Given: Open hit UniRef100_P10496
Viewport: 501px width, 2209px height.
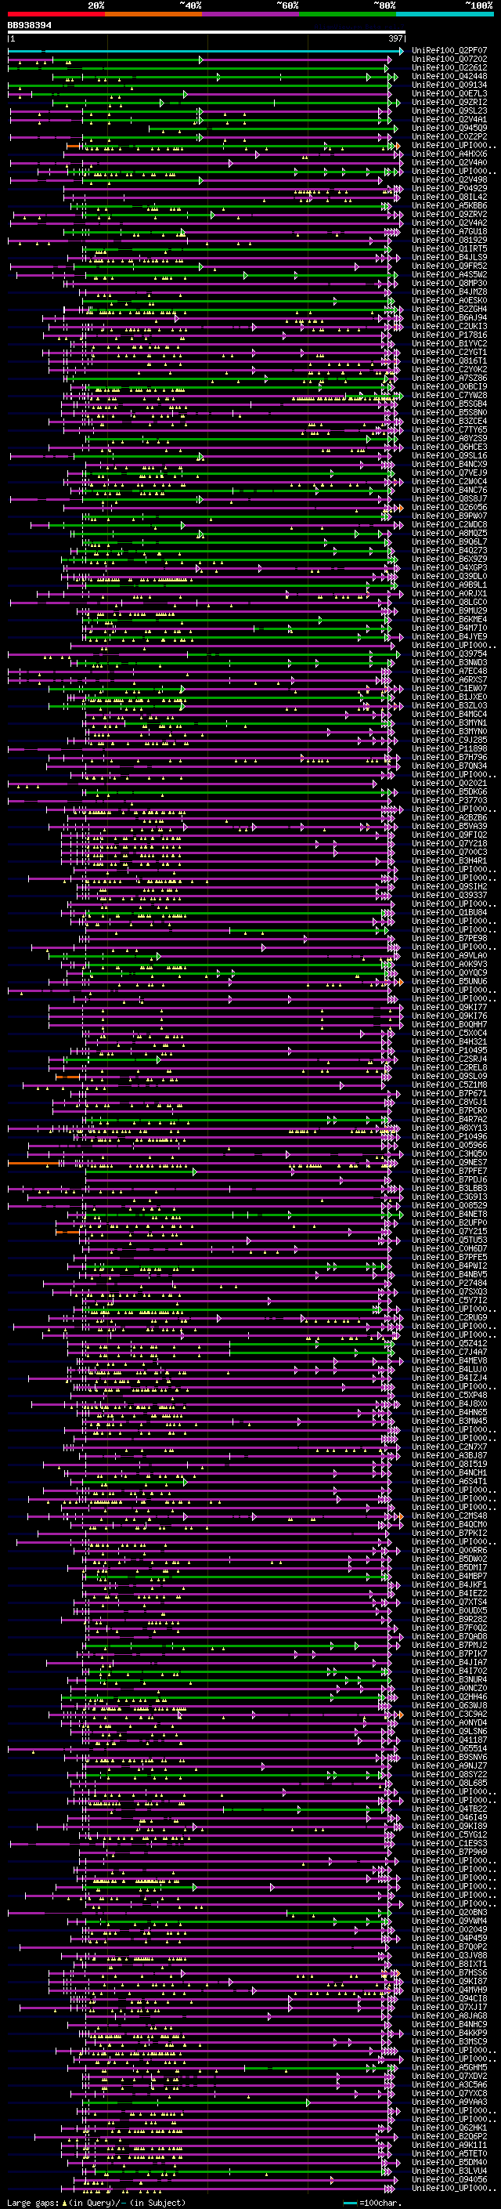Looking at the screenshot, I should click(449, 1137).
